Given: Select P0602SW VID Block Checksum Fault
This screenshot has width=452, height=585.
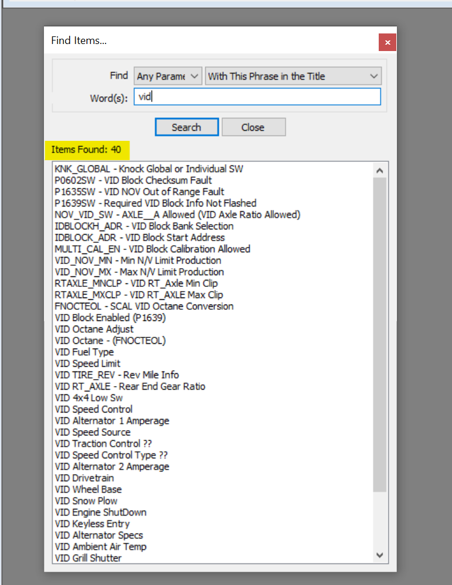Looking at the screenshot, I should click(133, 180).
